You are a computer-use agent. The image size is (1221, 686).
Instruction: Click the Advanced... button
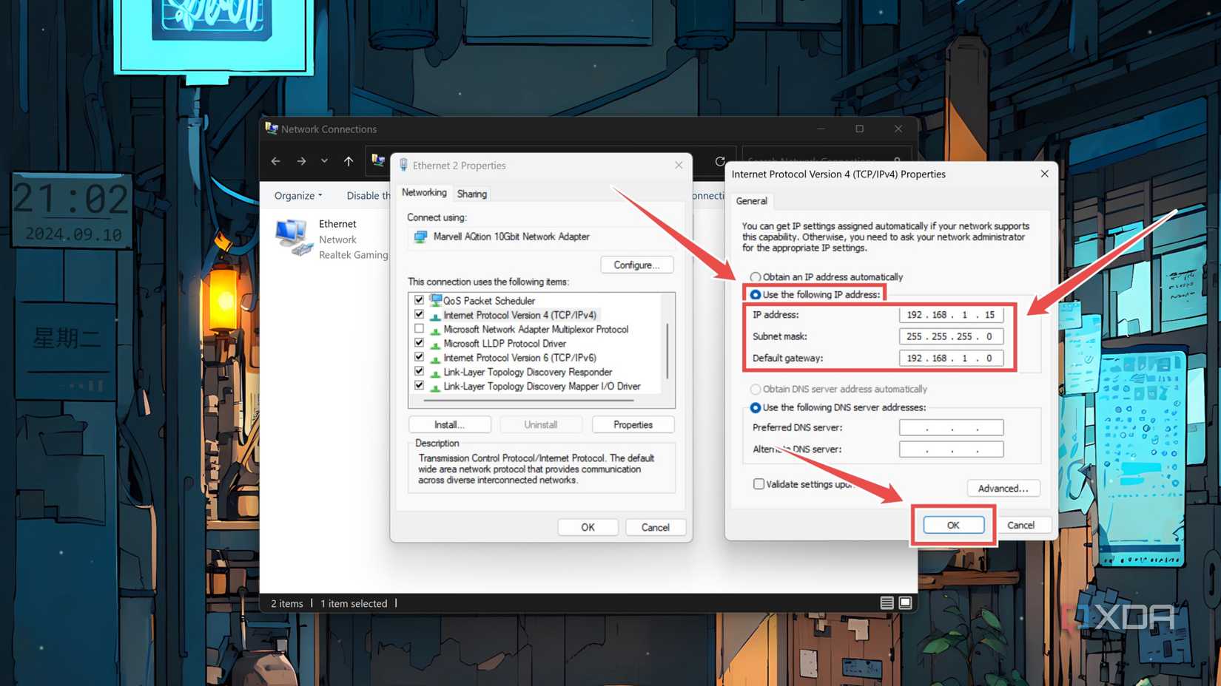click(x=1003, y=488)
